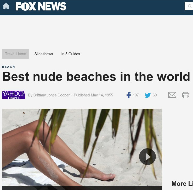This screenshot has width=193, height=190.
Task: Focus the search box in header
Action: (x=189, y=6)
